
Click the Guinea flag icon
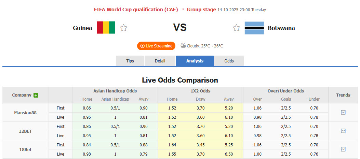(x=106, y=28)
